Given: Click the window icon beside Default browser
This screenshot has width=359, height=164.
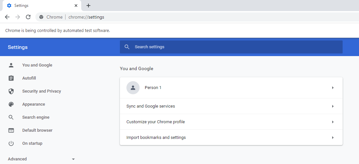Looking at the screenshot, I should pyautogui.click(x=11, y=130).
